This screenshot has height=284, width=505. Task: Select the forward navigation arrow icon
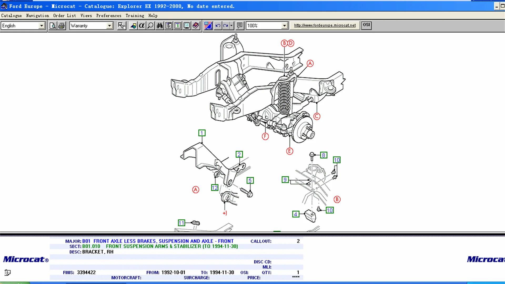tap(226, 25)
